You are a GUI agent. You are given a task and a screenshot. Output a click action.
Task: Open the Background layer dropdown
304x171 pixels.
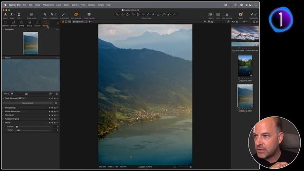point(80,22)
